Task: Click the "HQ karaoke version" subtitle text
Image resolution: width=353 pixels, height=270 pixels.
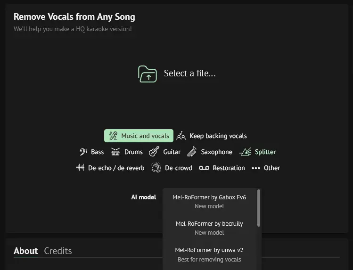Action: click(104, 29)
